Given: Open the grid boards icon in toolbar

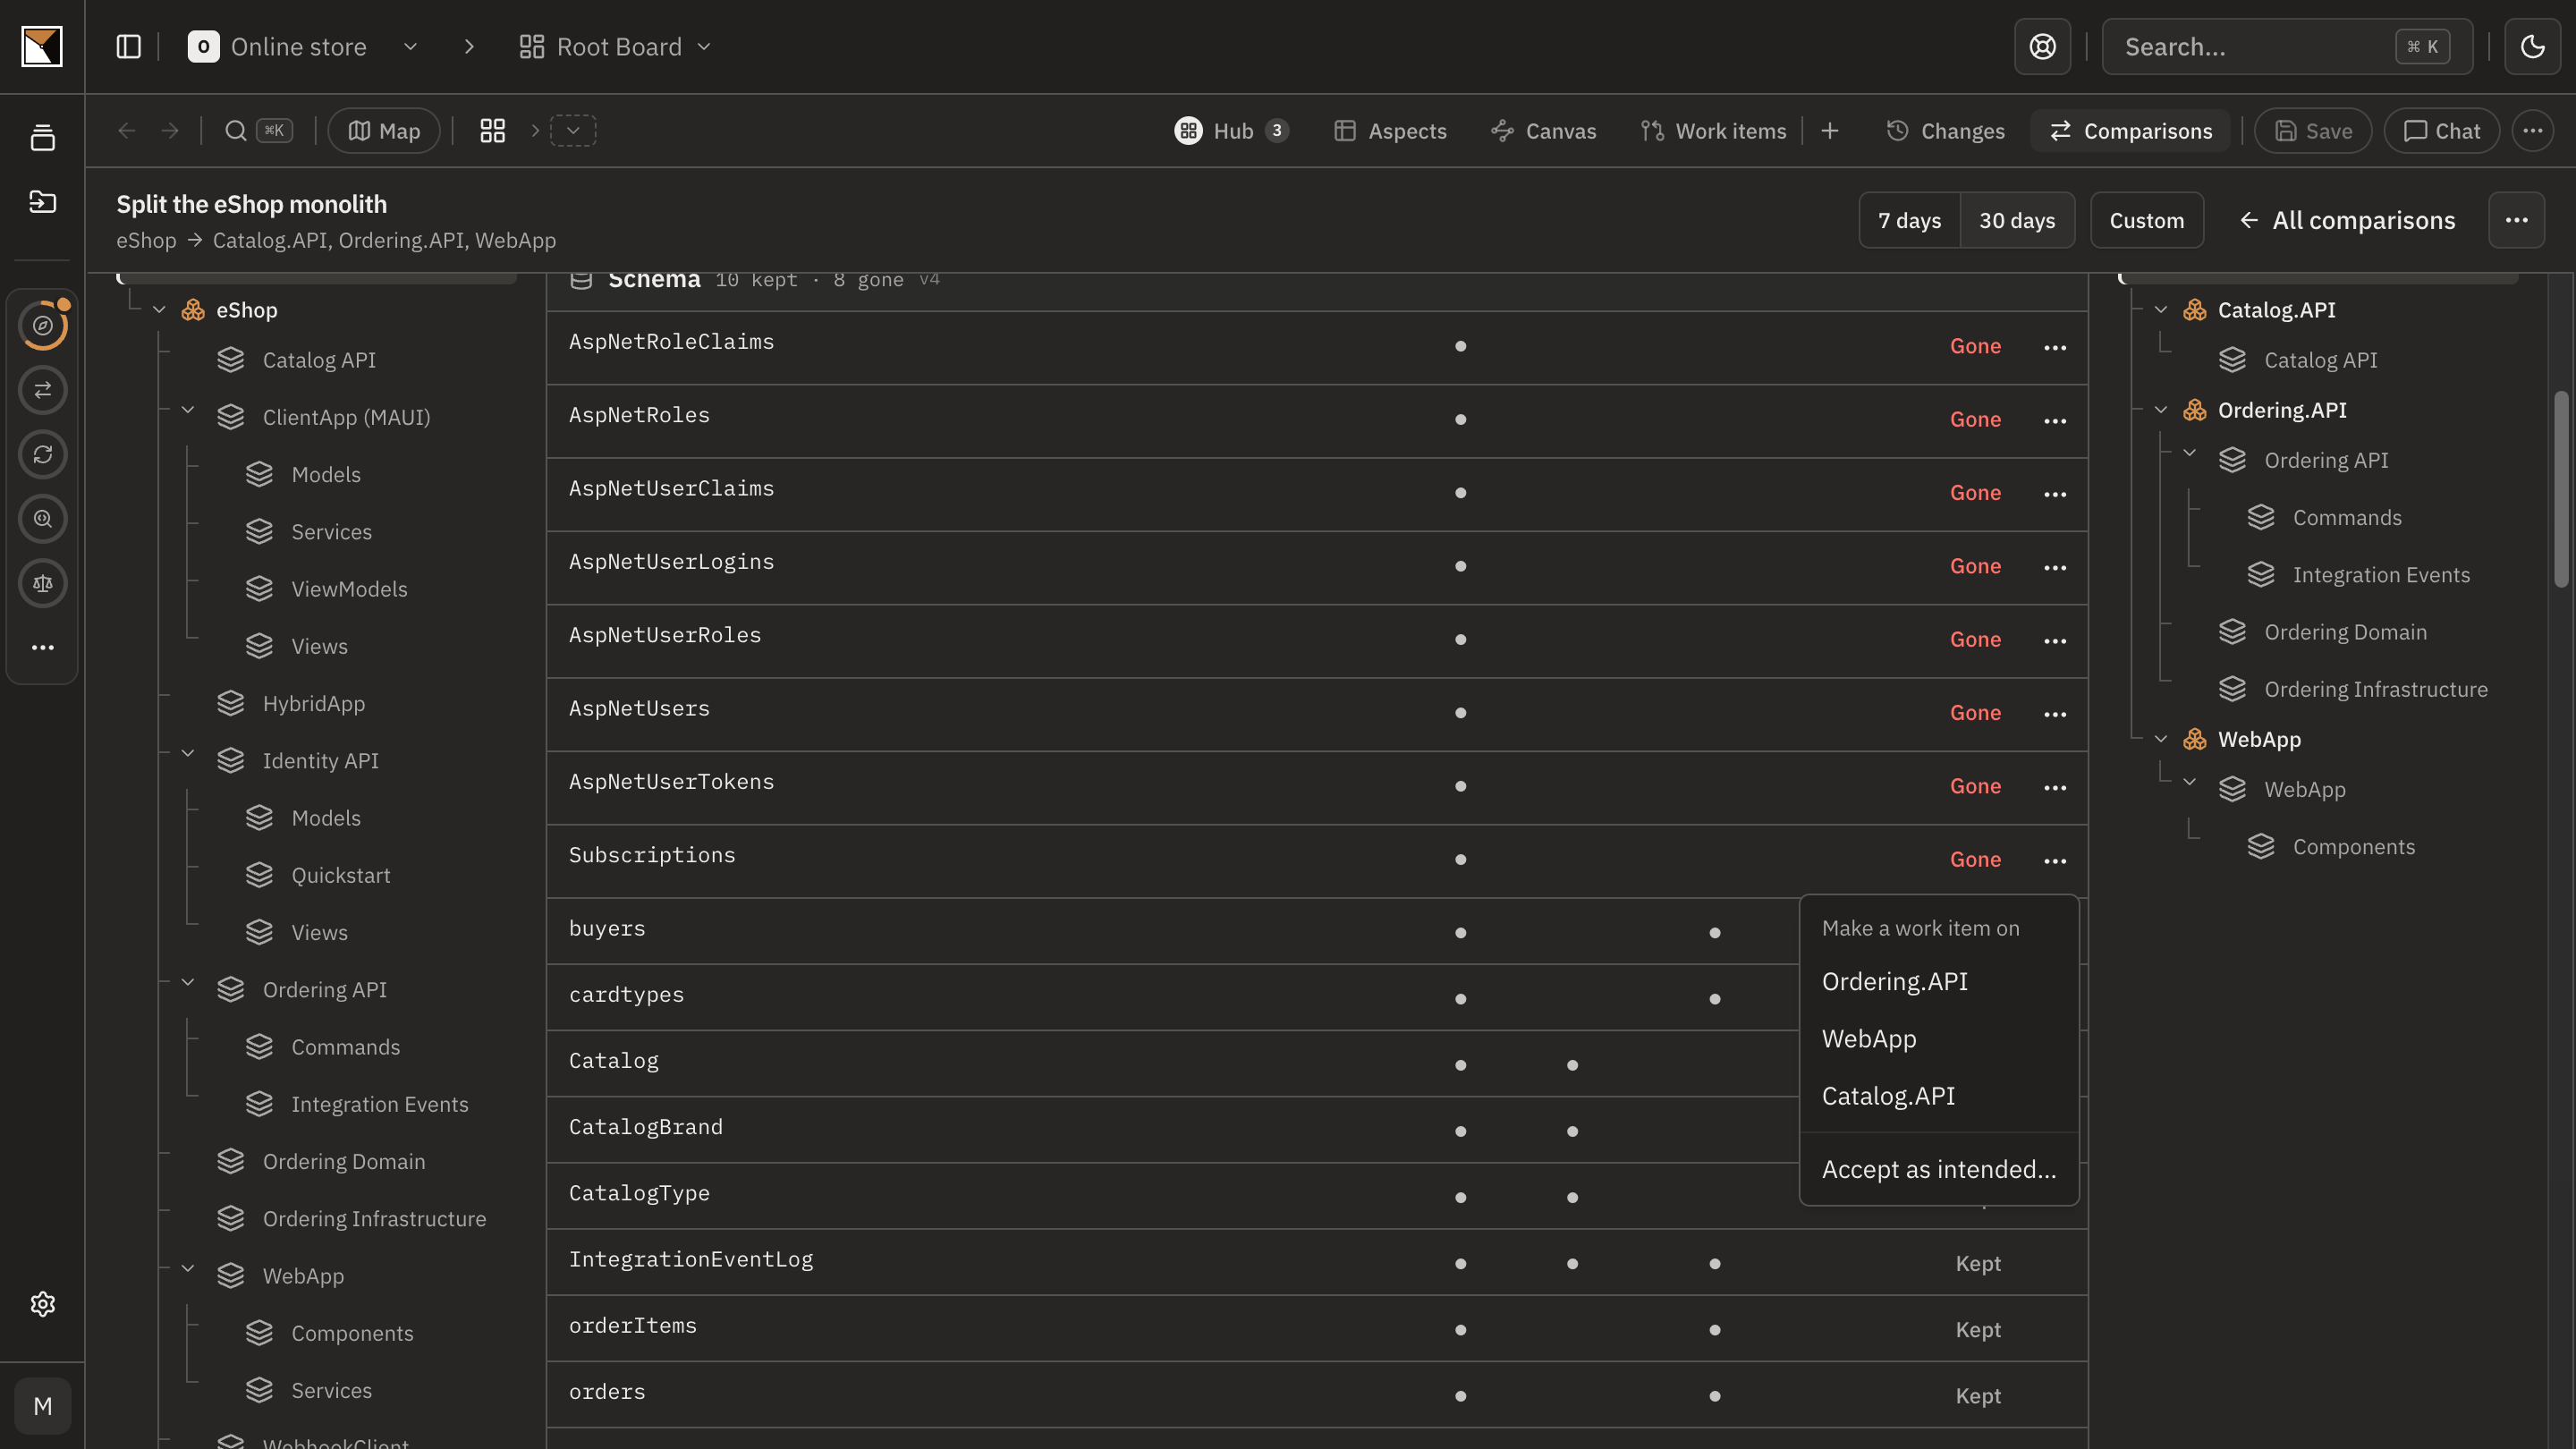Looking at the screenshot, I should pyautogui.click(x=492, y=131).
